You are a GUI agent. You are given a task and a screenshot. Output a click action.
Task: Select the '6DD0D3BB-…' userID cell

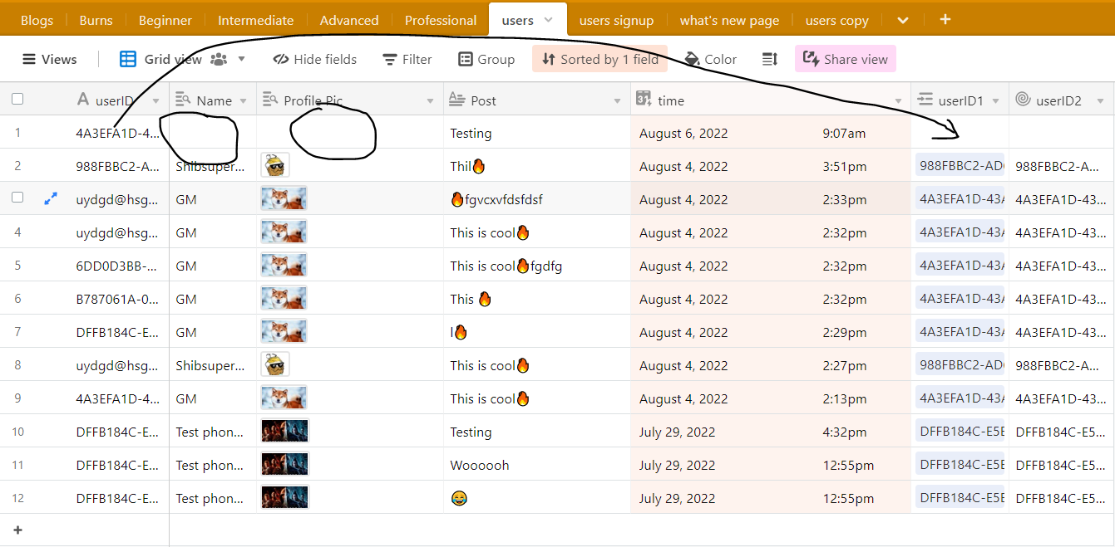[x=118, y=266]
